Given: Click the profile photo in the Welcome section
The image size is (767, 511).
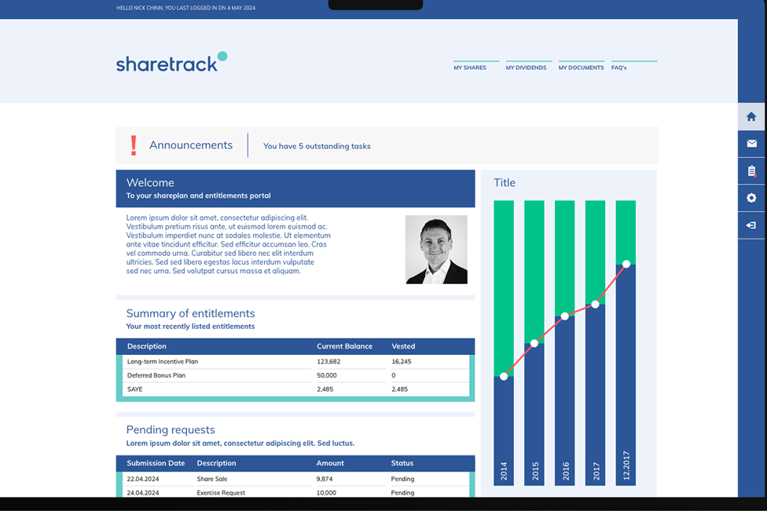Looking at the screenshot, I should tap(435, 250).
